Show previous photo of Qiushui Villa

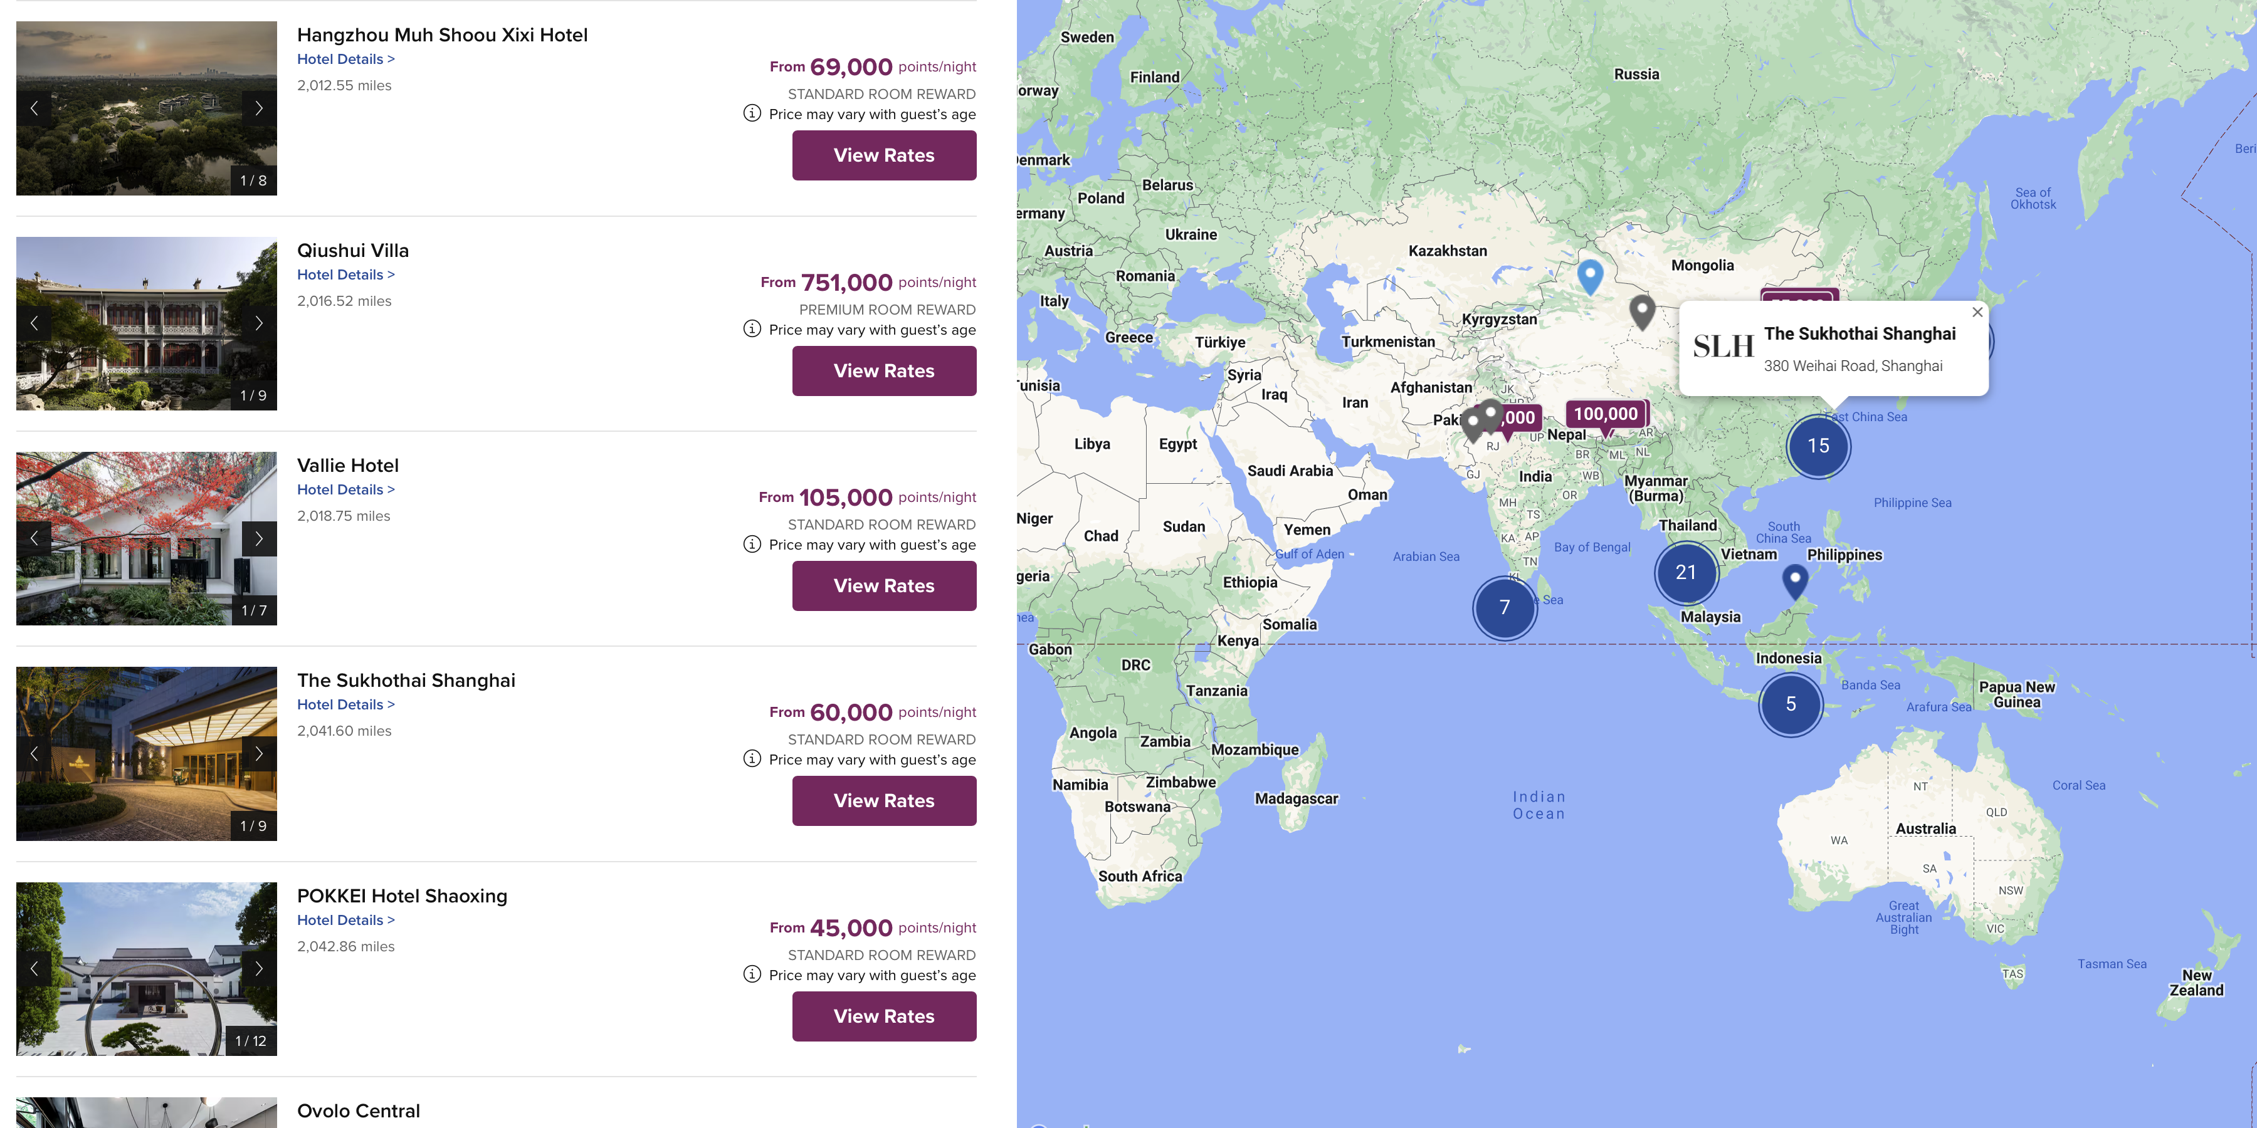(x=34, y=323)
